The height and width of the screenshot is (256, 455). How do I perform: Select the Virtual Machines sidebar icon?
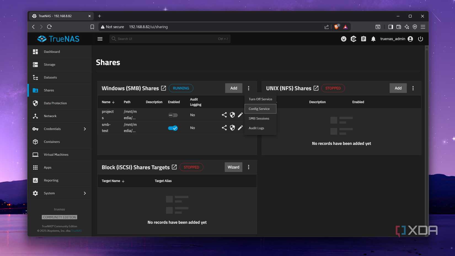tap(35, 154)
